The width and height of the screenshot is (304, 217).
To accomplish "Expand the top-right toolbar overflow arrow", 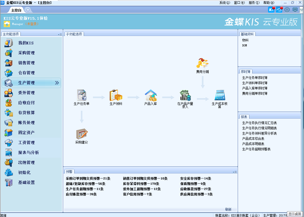I will tap(301, 10).
